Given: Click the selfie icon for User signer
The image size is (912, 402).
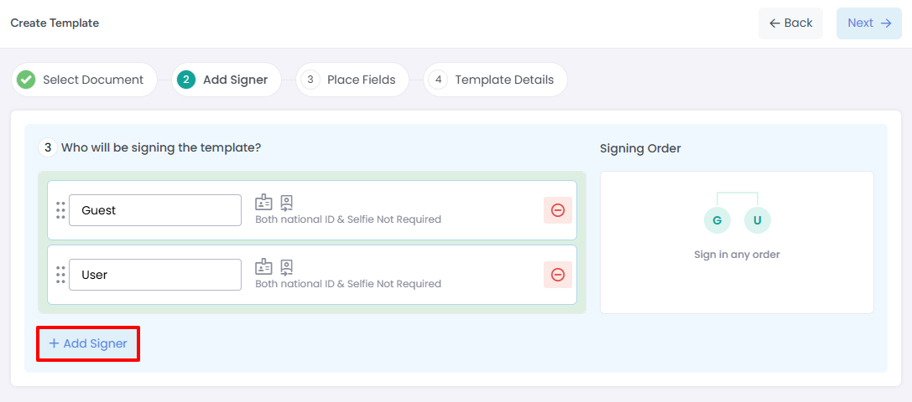Looking at the screenshot, I should (x=286, y=266).
